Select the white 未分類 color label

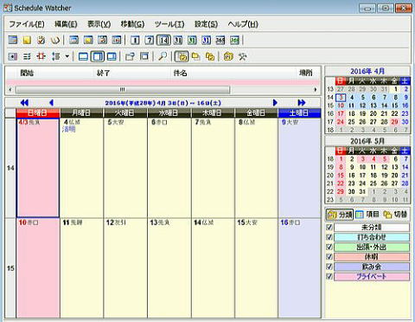coord(372,228)
